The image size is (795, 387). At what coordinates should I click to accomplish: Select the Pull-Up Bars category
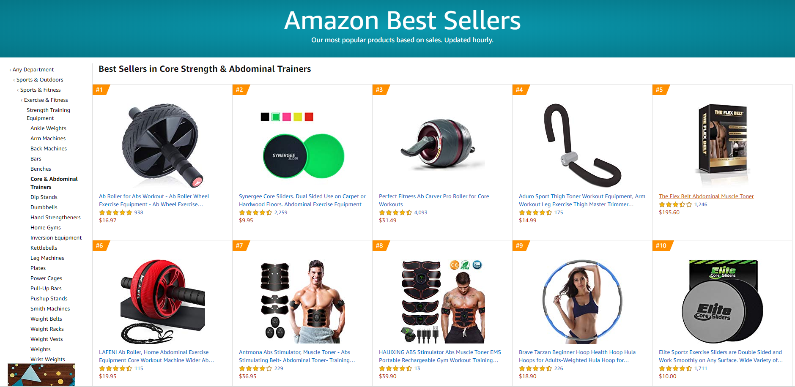tap(46, 289)
